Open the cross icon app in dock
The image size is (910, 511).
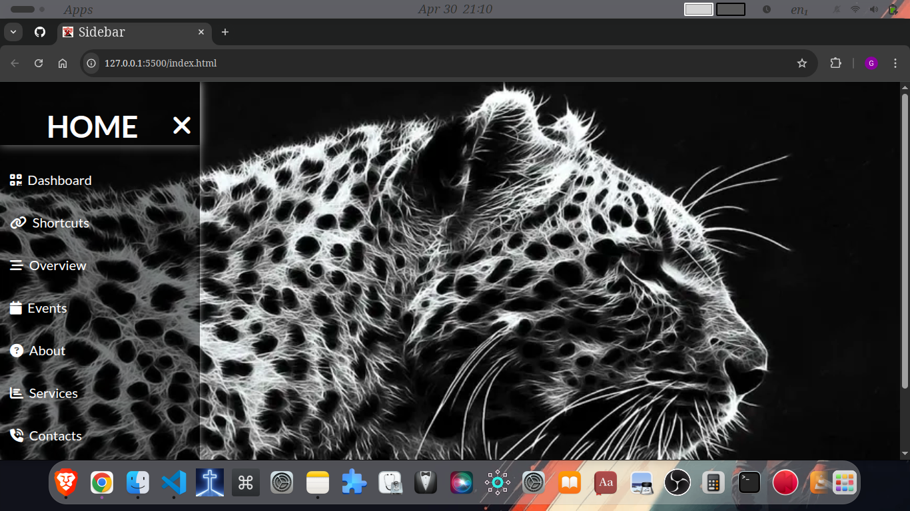210,482
